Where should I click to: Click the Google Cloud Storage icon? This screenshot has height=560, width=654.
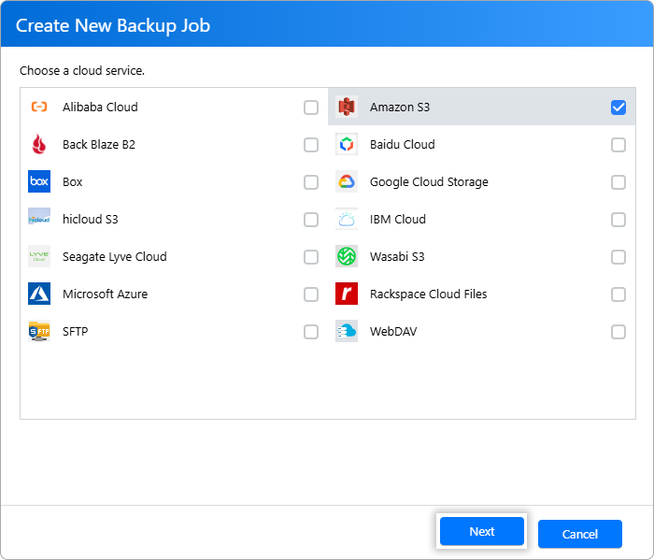click(347, 181)
